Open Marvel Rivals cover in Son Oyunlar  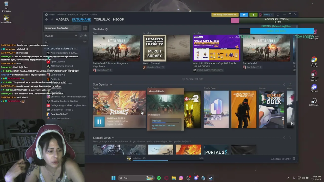pos(119,103)
